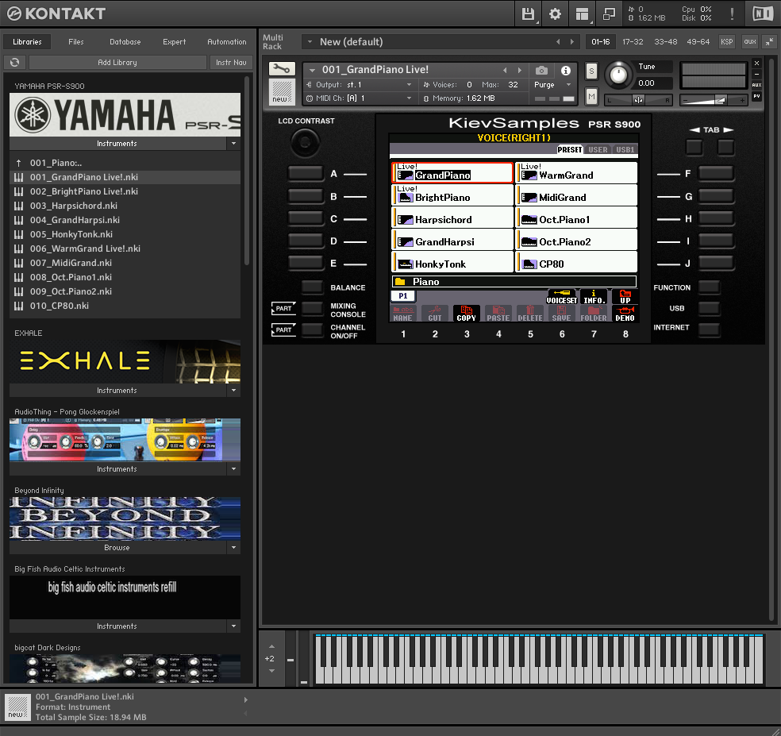The image size is (781, 736).
Task: Open the multi preset dropdown New (default)
Action: 441,42
